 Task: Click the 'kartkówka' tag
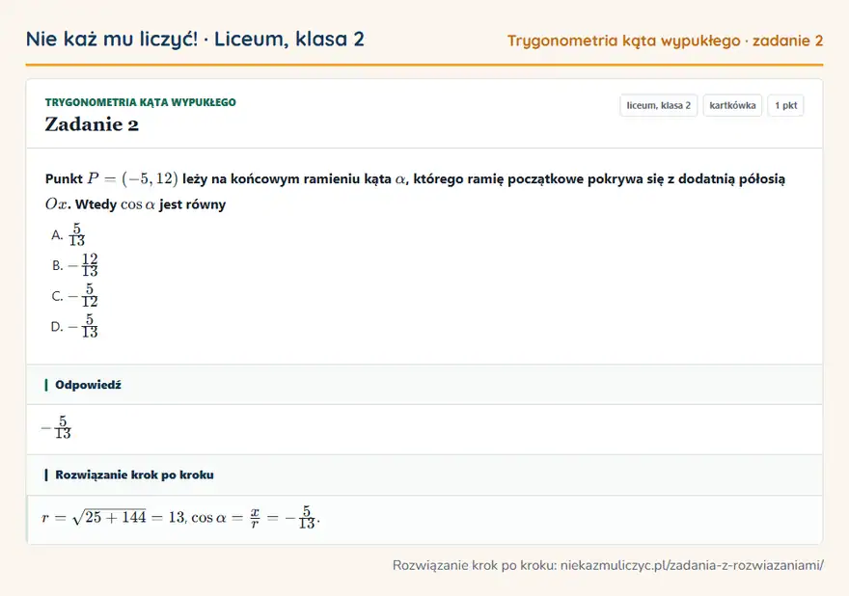732,105
